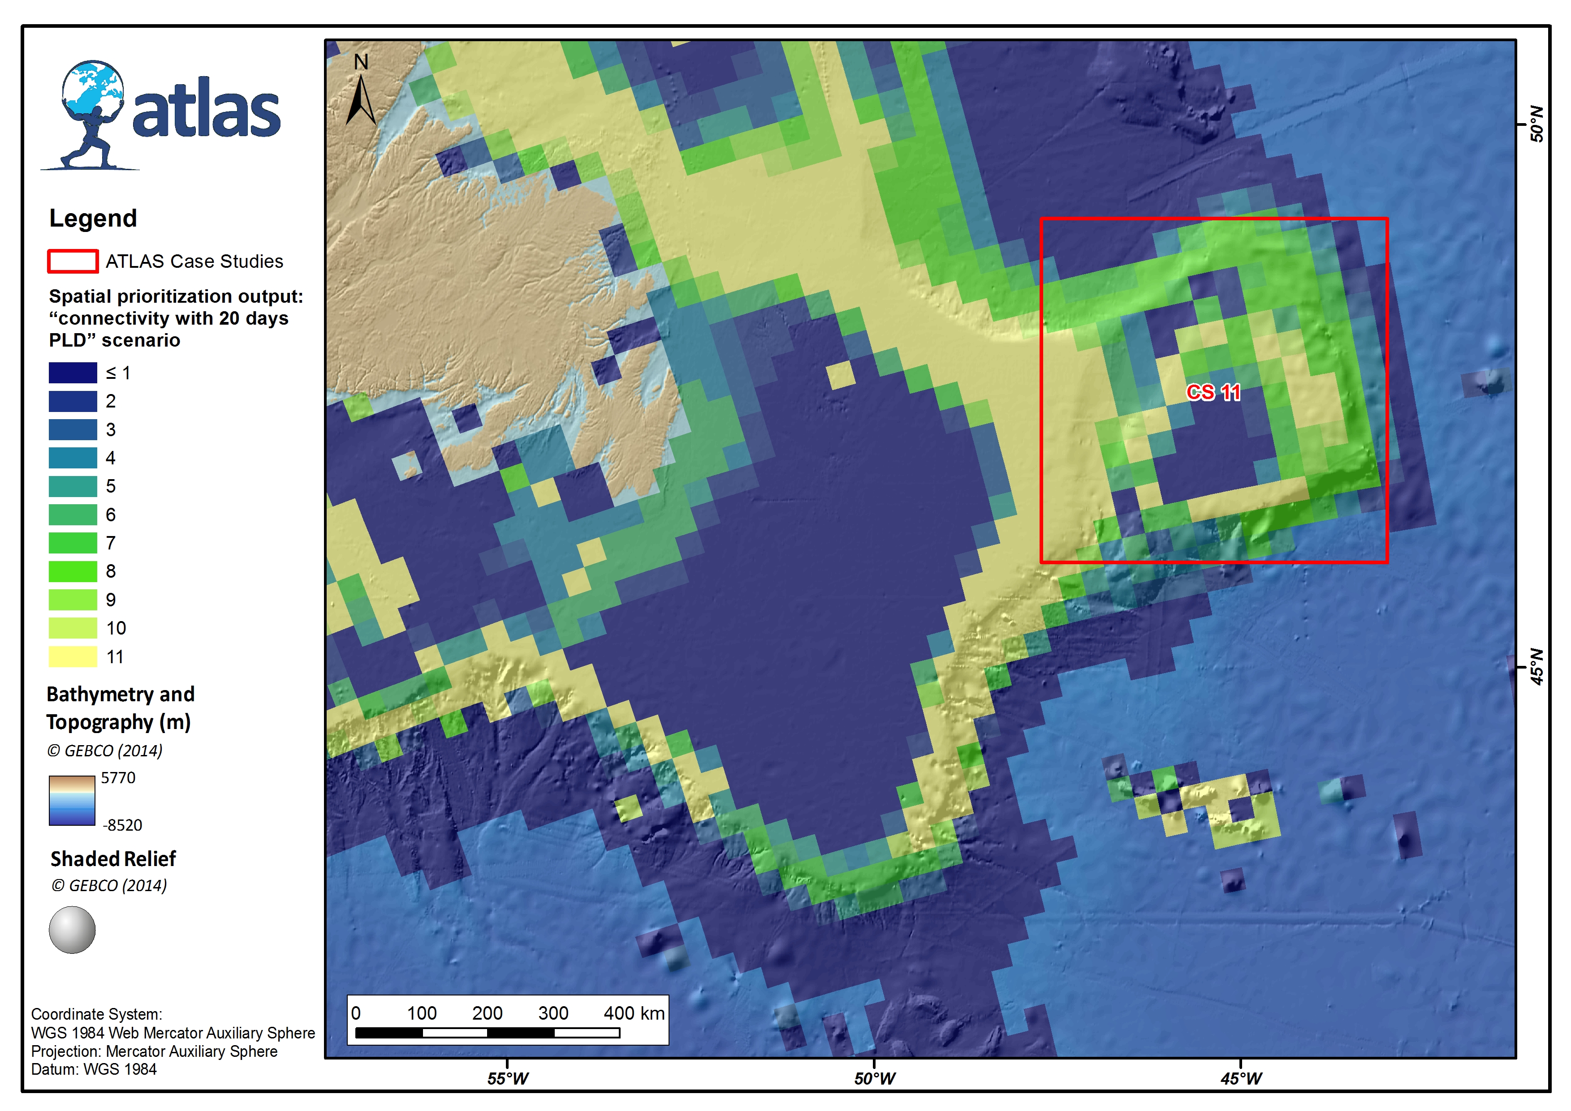The width and height of the screenshot is (1571, 1111).
Task: Click the 'Bathymetry and Topography (m)' heading
Action: pos(121,708)
